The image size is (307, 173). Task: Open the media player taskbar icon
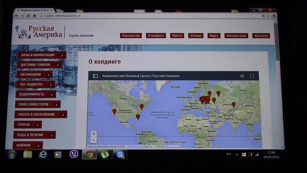pyautogui.click(x=58, y=155)
